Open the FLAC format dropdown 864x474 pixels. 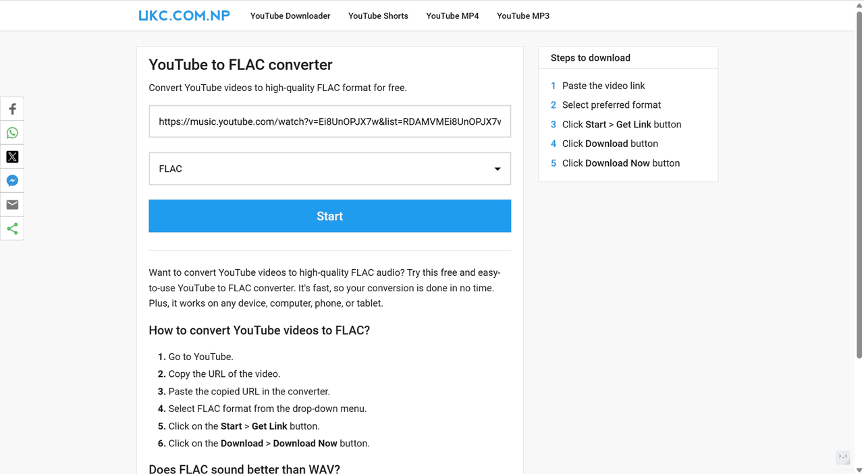(329, 169)
